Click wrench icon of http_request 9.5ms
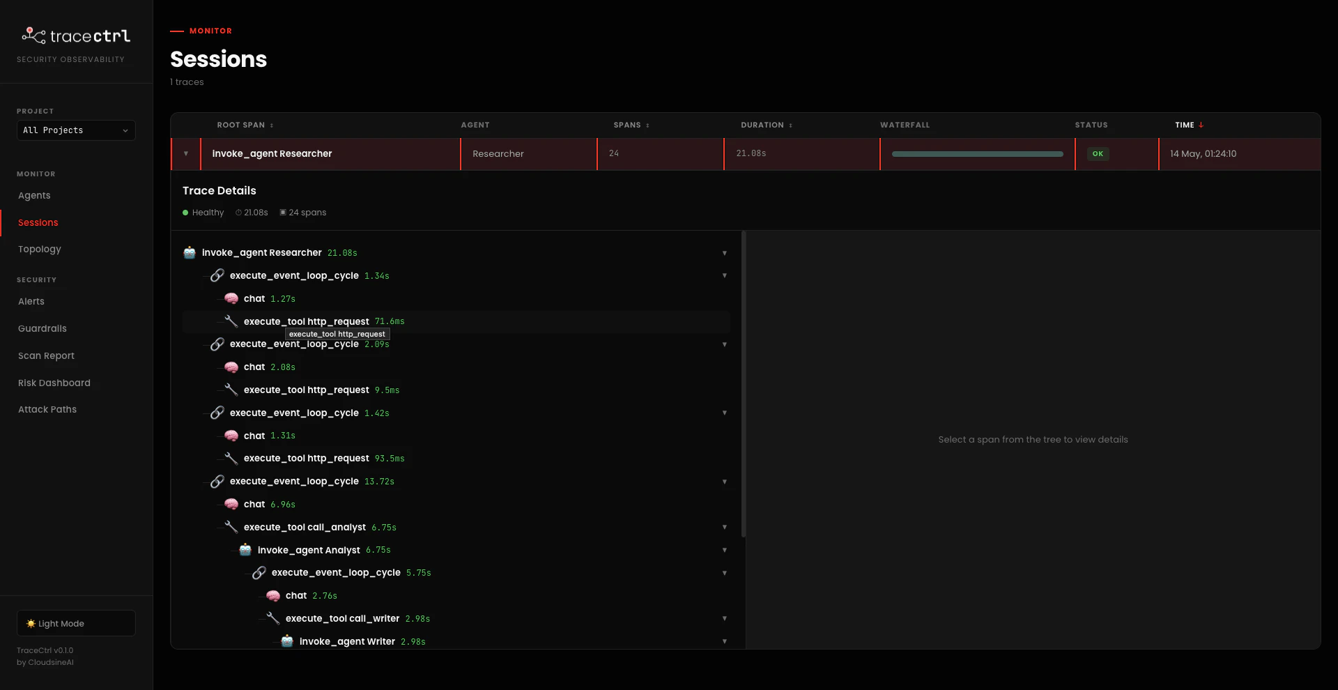 coord(231,390)
